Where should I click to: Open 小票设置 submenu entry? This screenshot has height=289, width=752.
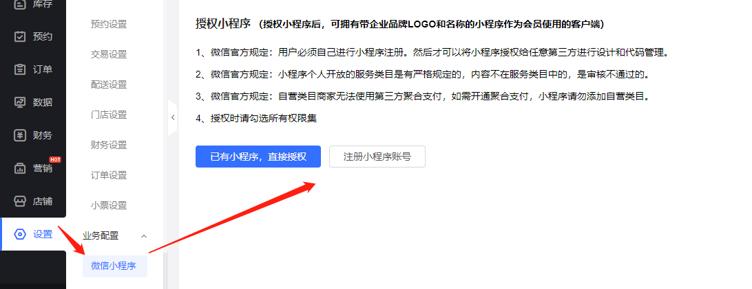pyautogui.click(x=109, y=205)
